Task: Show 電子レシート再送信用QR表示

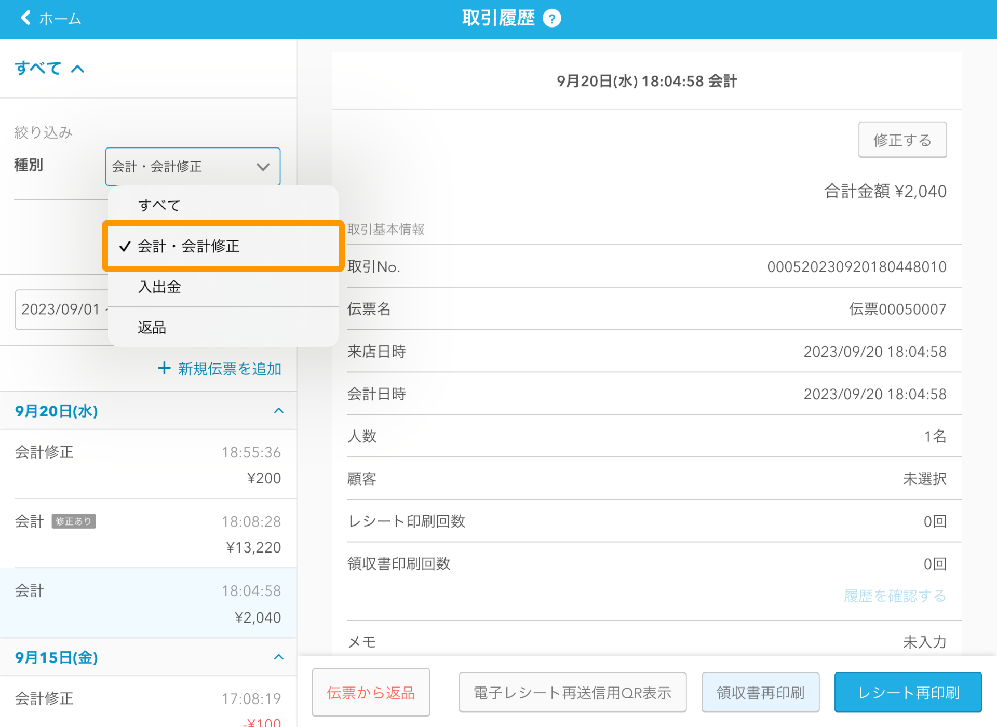Action: 572,692
